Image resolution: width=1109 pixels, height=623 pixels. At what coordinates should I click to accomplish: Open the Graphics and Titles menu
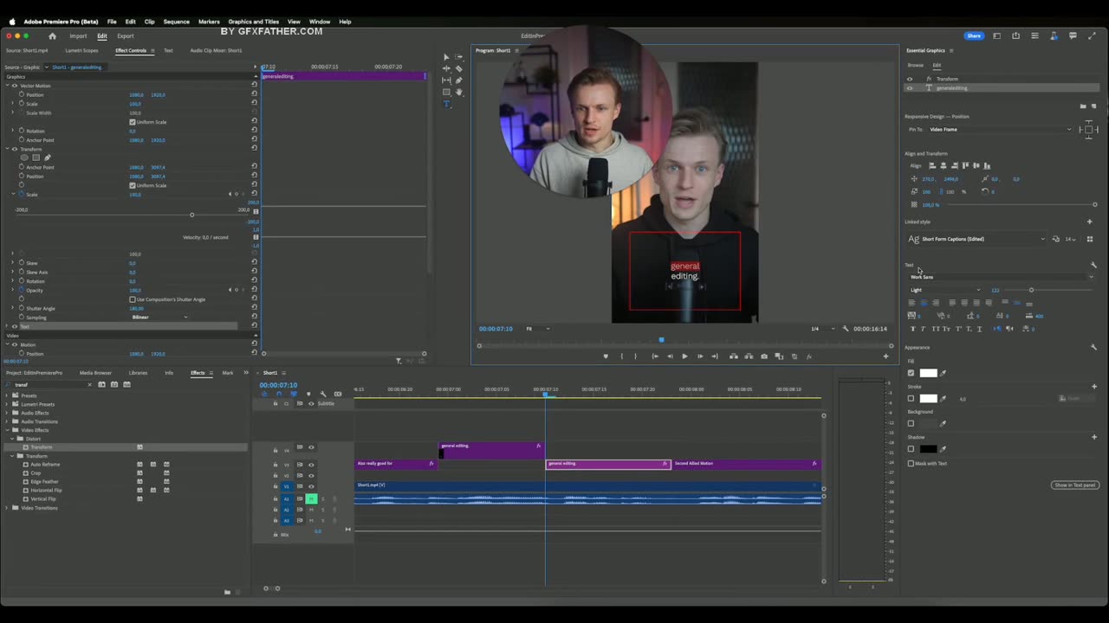253,22
